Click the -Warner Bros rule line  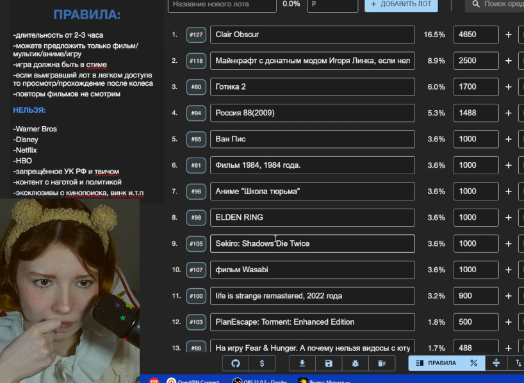coord(35,129)
